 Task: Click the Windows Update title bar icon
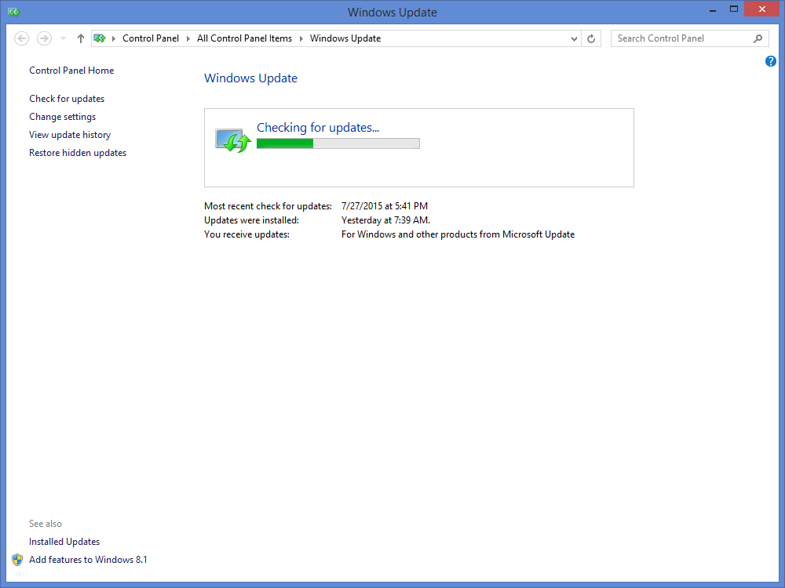[x=14, y=12]
